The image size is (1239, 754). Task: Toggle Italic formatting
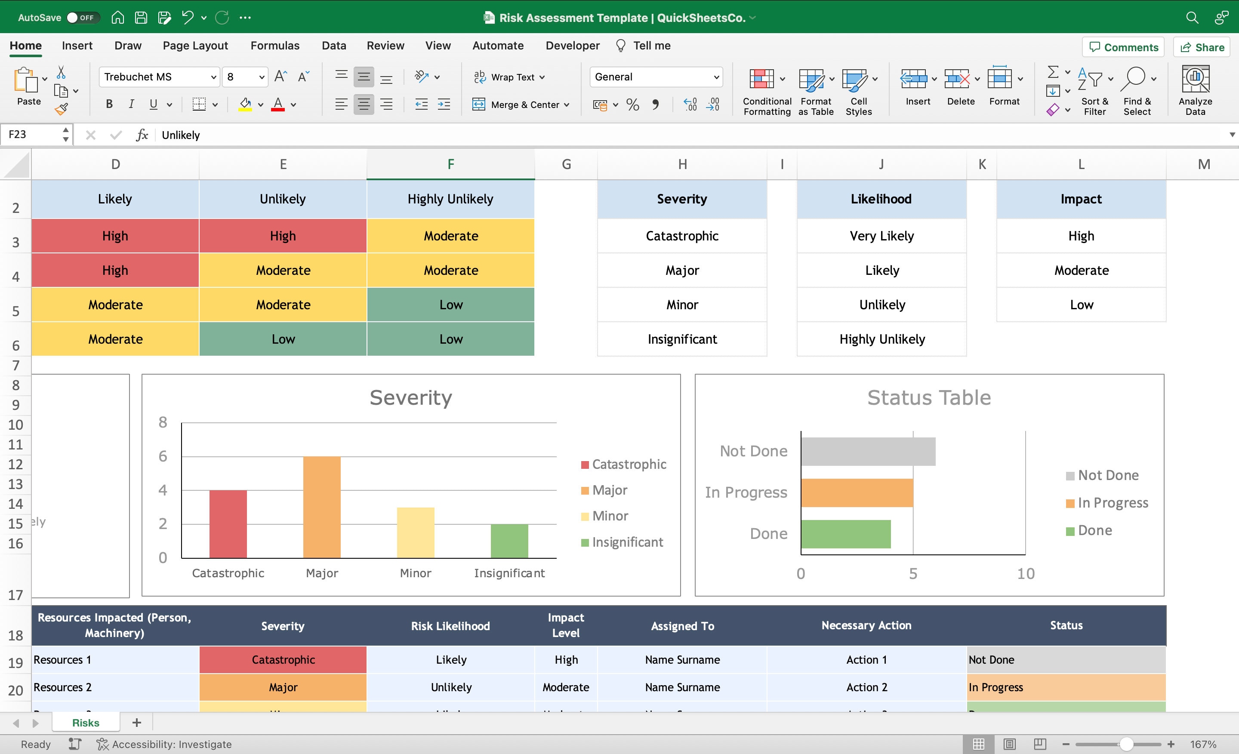(131, 105)
